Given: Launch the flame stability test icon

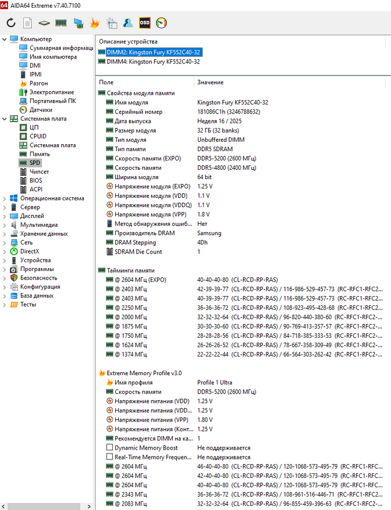Looking at the screenshot, I should pos(95,23).
